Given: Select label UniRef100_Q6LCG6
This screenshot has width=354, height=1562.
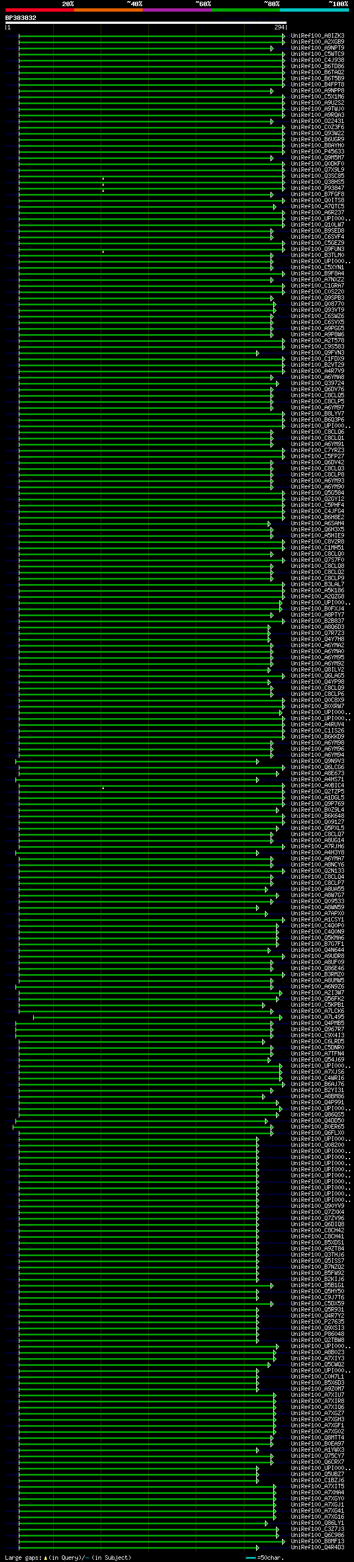Looking at the screenshot, I should click(317, 767).
